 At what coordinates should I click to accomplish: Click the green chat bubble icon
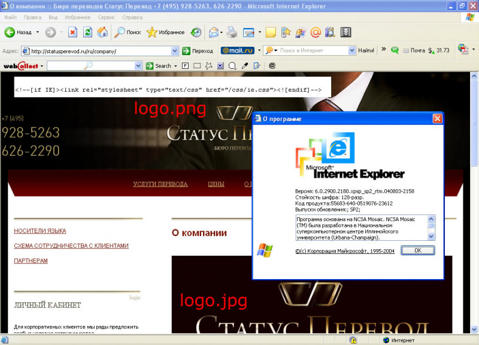[x=395, y=50]
